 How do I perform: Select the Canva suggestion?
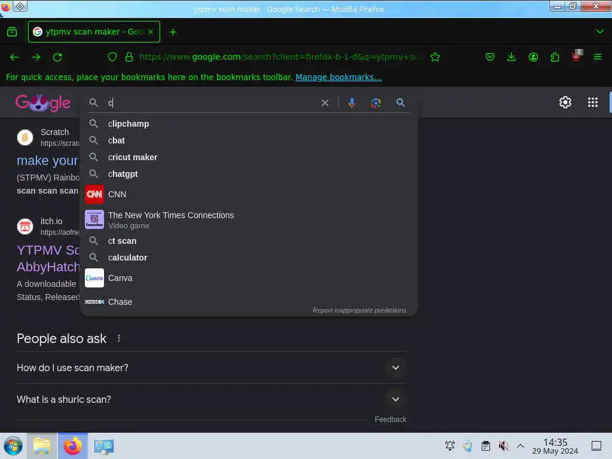coord(249,278)
